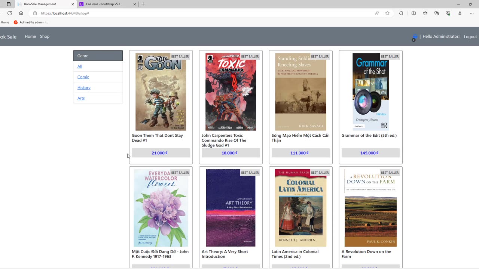Open the tab actions menu icon

[x=9, y=4]
